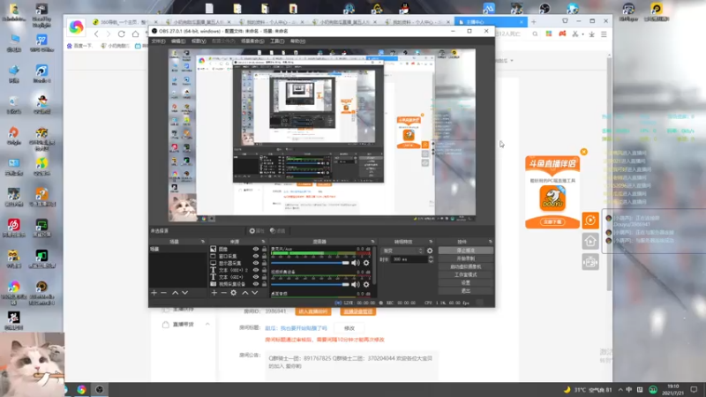Toggle visibility of 窗口采集 source
This screenshot has width=706, height=397.
(256, 256)
